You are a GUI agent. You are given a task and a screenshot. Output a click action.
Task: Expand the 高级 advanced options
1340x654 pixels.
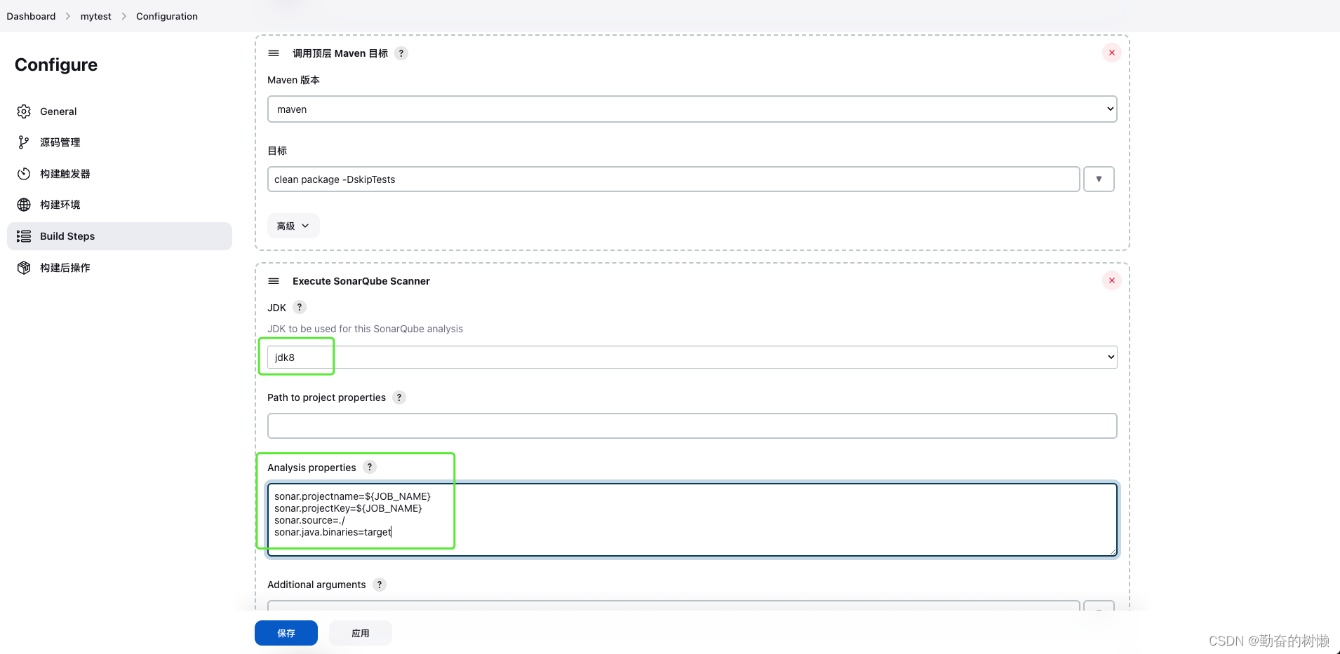(x=293, y=226)
